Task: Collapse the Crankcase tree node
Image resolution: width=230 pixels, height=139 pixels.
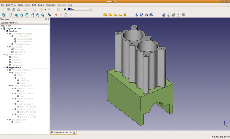Action: [4, 31]
